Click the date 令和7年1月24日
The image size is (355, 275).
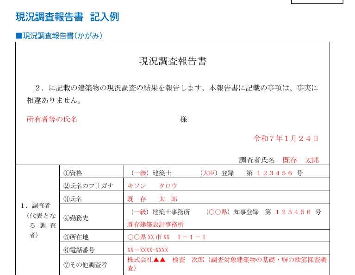[286, 138]
